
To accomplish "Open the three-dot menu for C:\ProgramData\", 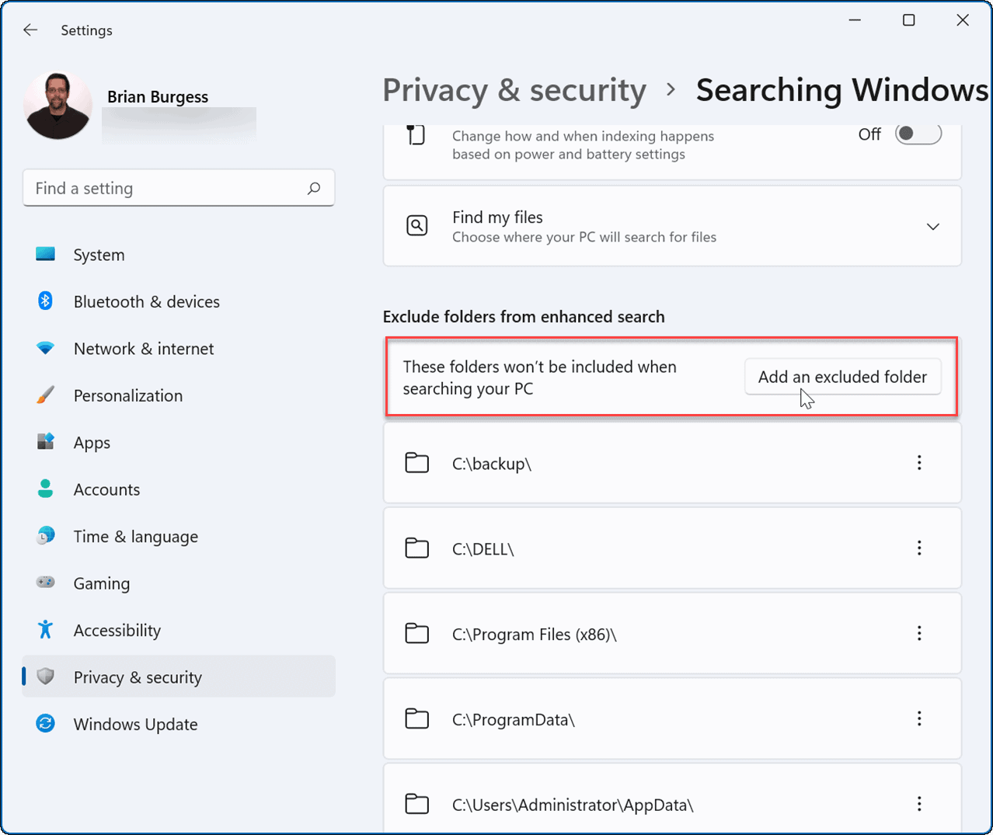I will [x=919, y=718].
